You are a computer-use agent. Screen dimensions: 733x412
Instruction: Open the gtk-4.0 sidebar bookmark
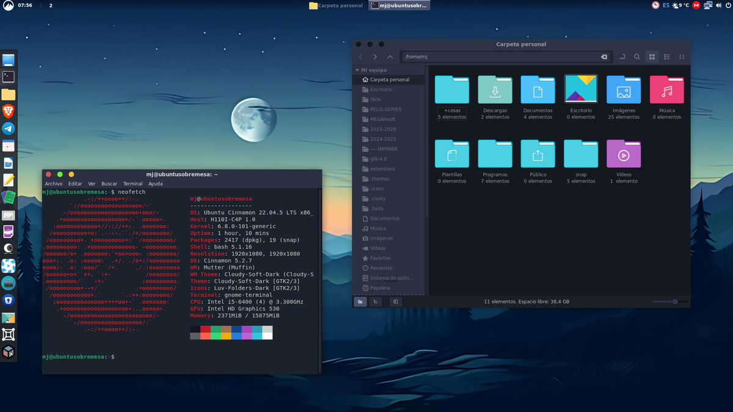(389, 159)
